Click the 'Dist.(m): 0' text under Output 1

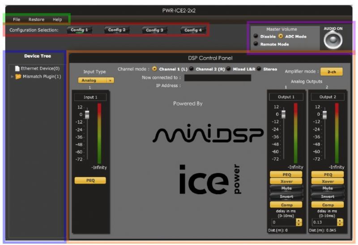[x=278, y=230]
